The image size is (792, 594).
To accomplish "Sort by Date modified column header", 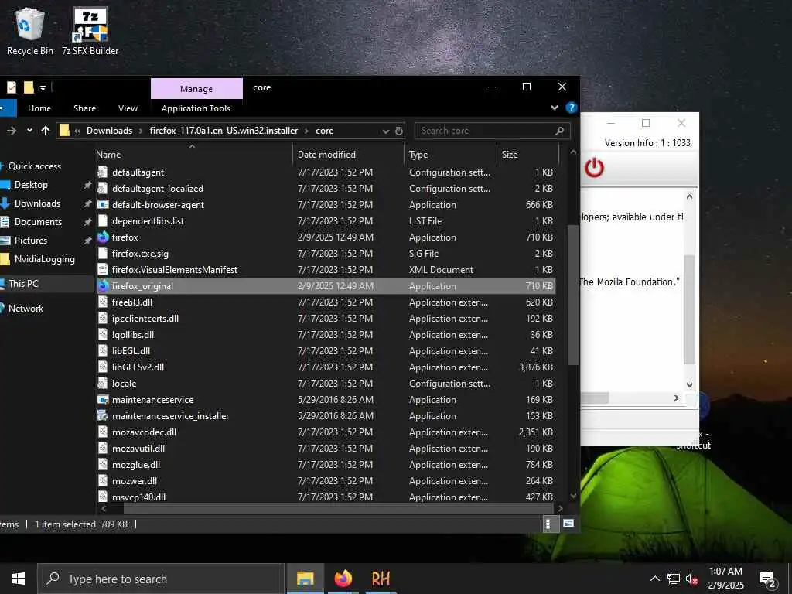I will (x=348, y=155).
